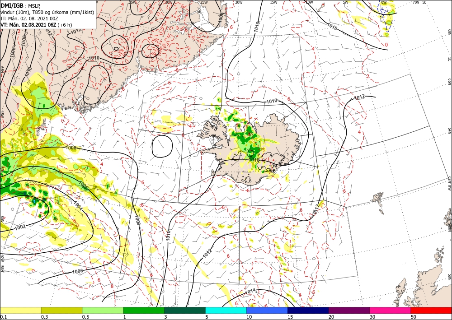This screenshot has width=452, height=320.
Task: Click the legend value '0.5'
Action: tap(85, 317)
